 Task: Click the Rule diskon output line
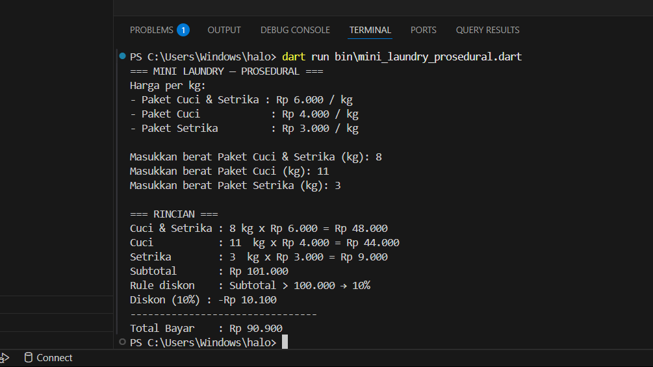coord(250,286)
